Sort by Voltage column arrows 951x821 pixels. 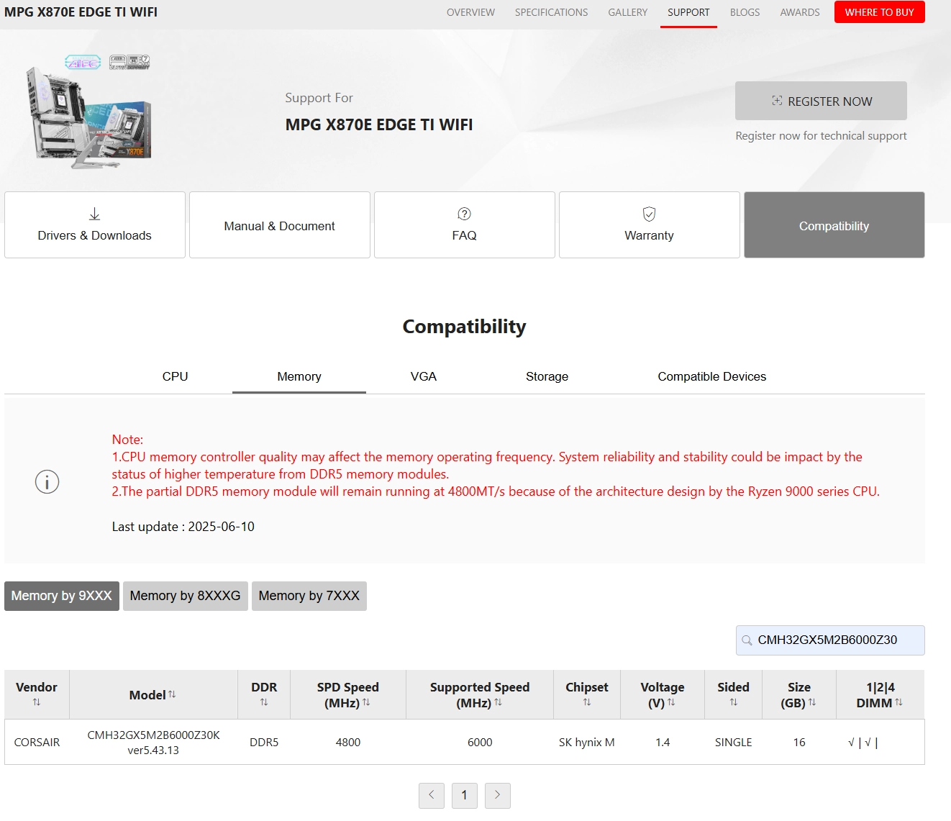(x=671, y=702)
